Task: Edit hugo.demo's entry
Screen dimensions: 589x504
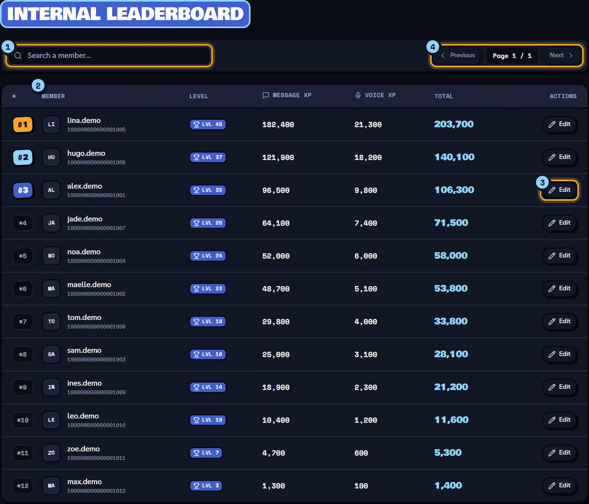Action: pyautogui.click(x=560, y=157)
